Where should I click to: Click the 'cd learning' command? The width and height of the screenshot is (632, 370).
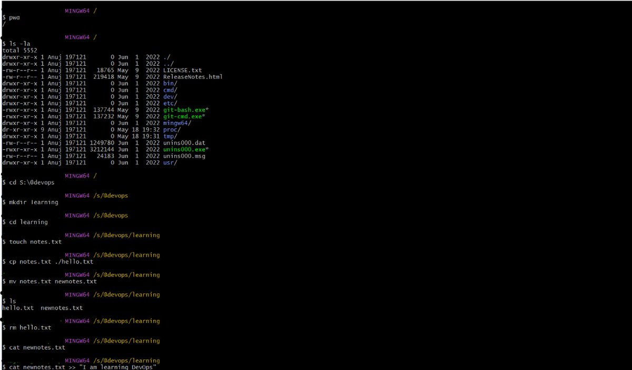(x=28, y=222)
